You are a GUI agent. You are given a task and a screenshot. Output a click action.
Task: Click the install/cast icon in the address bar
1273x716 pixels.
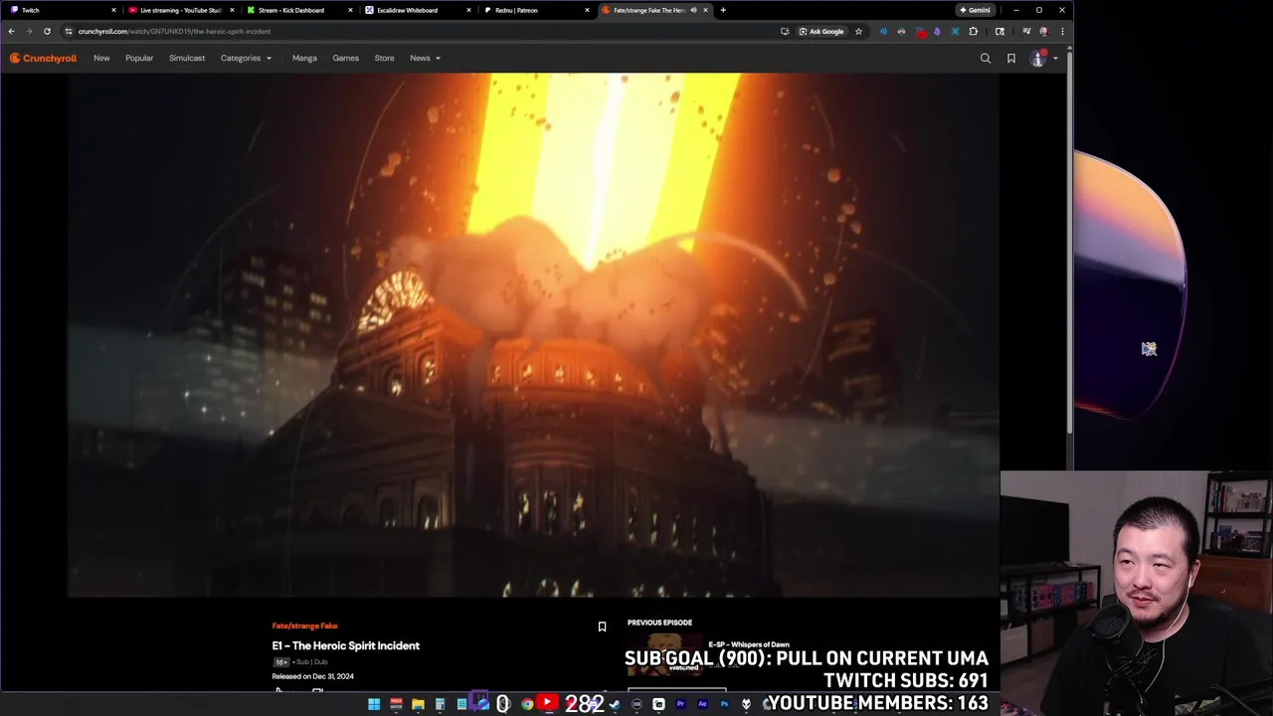[785, 31]
